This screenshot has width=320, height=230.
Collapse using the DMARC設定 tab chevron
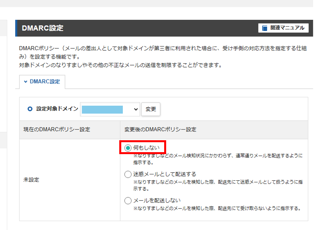click(x=26, y=82)
